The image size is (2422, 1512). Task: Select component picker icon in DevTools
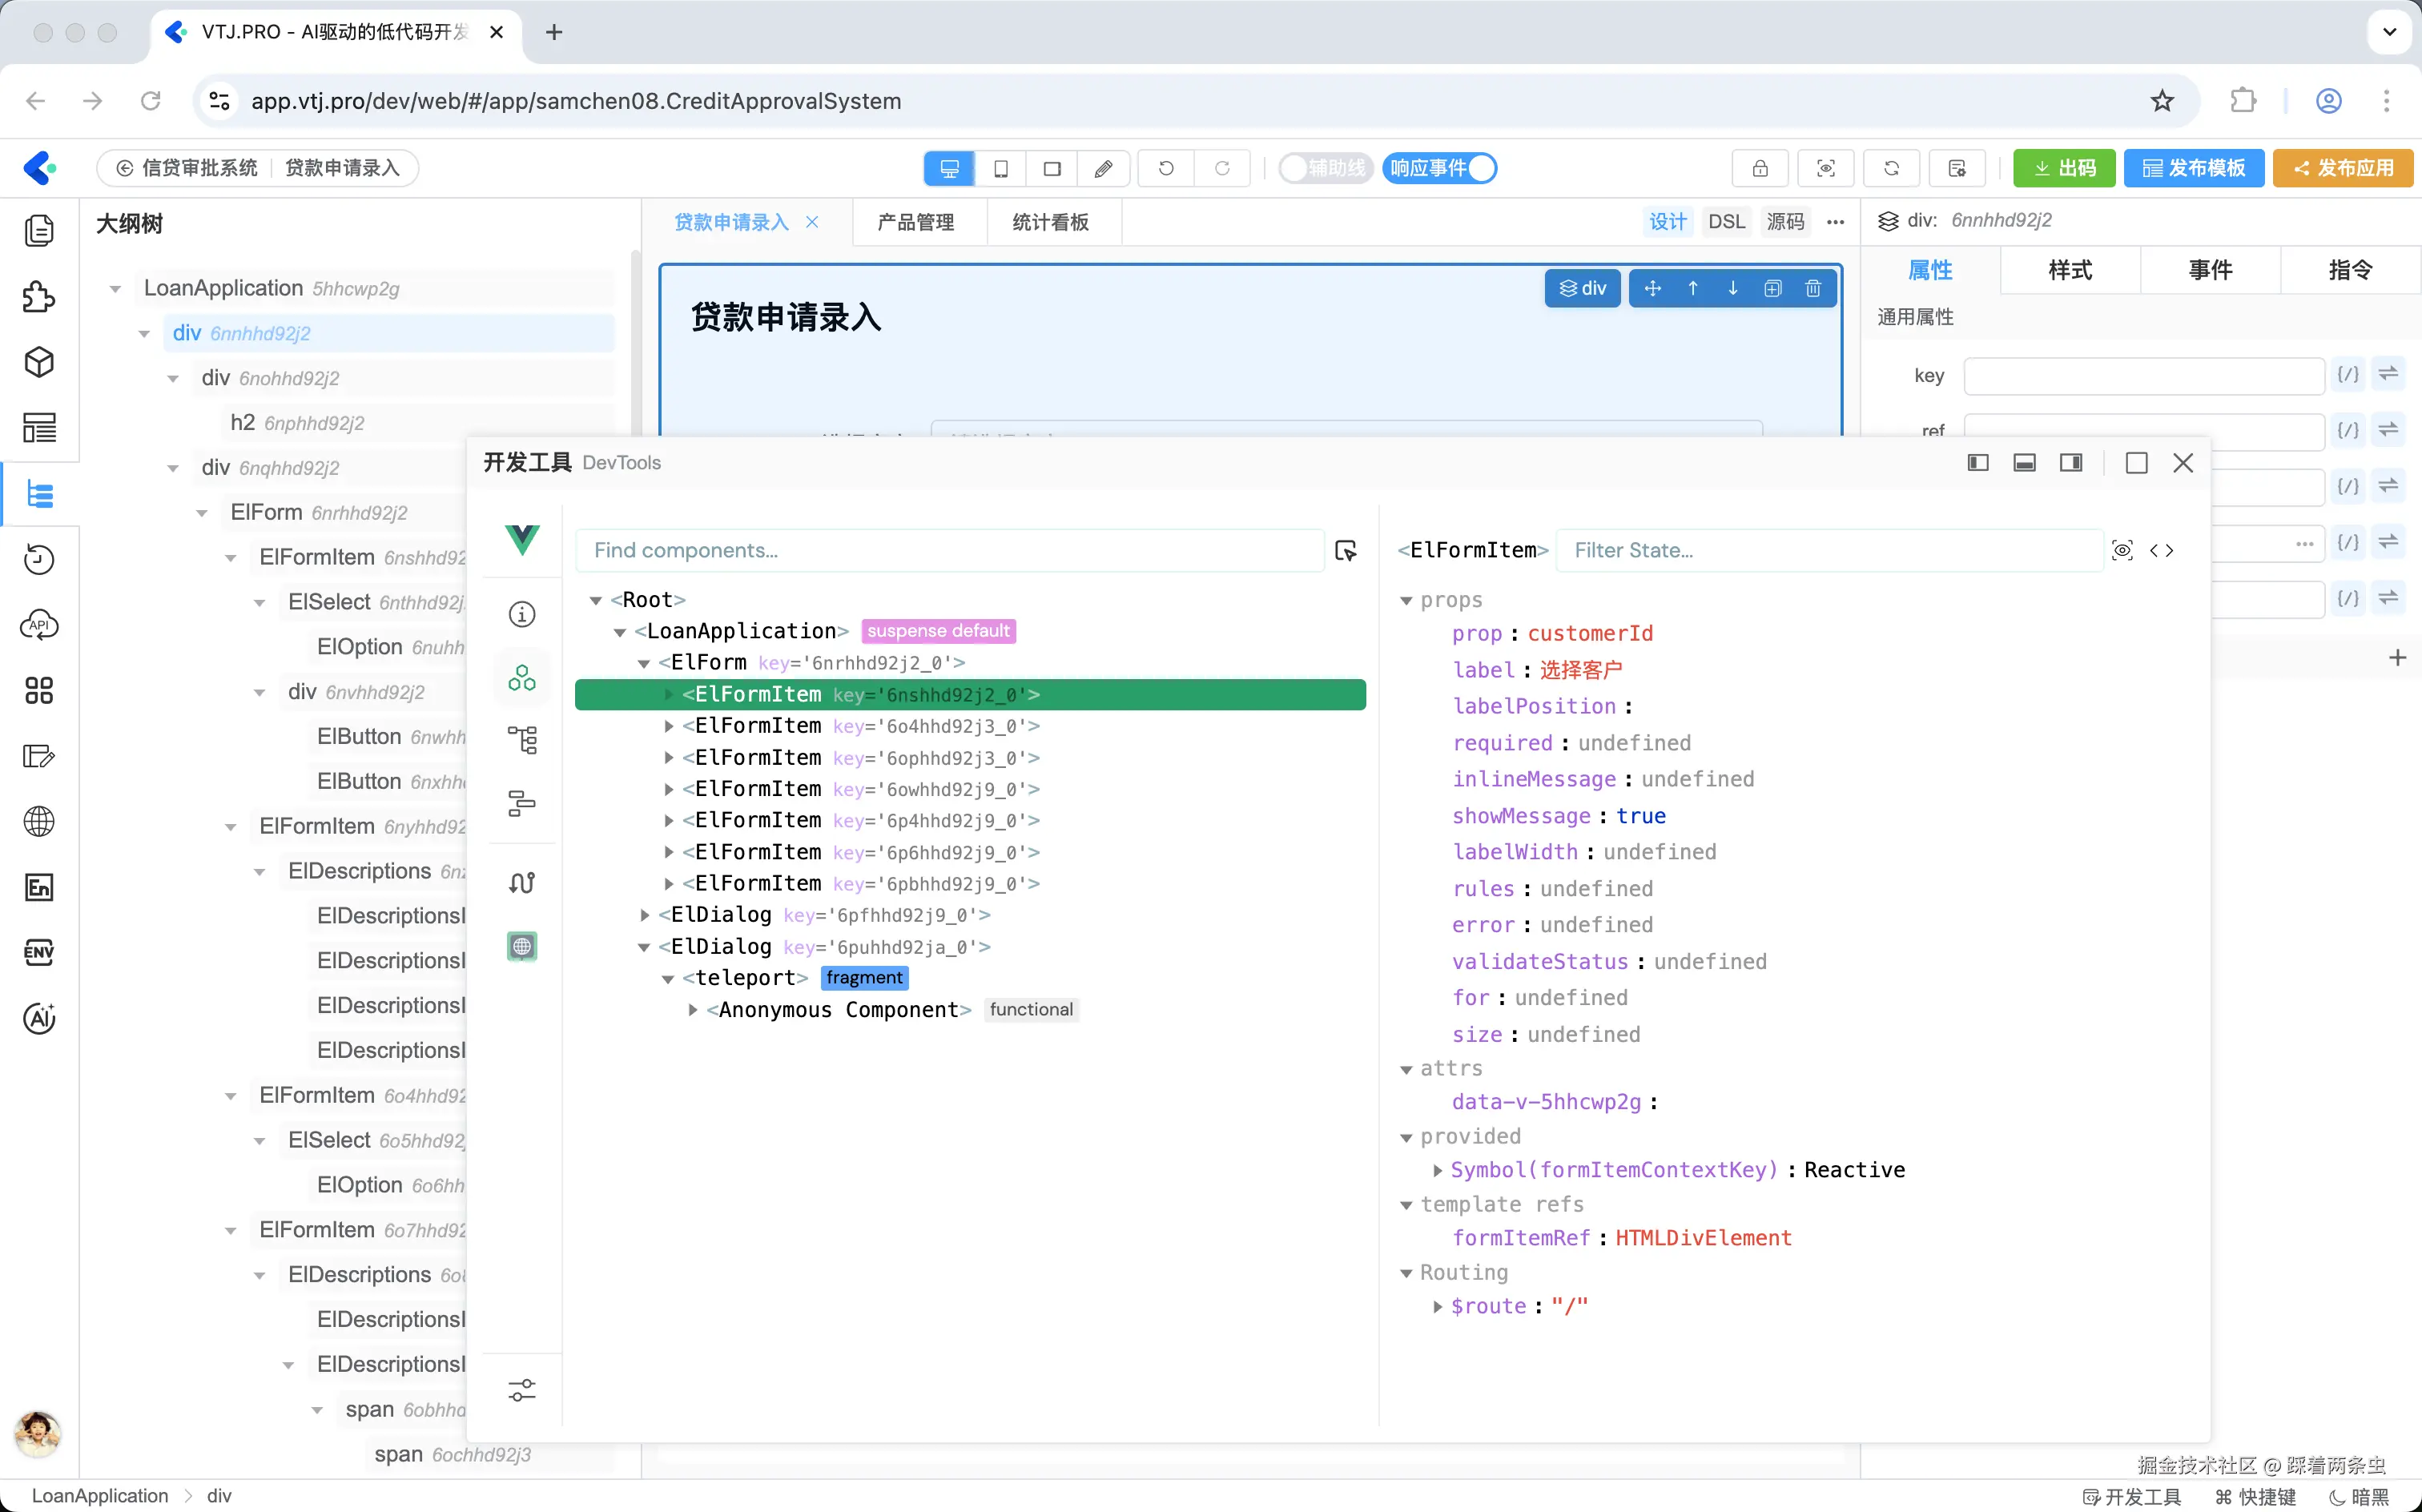tap(1346, 551)
